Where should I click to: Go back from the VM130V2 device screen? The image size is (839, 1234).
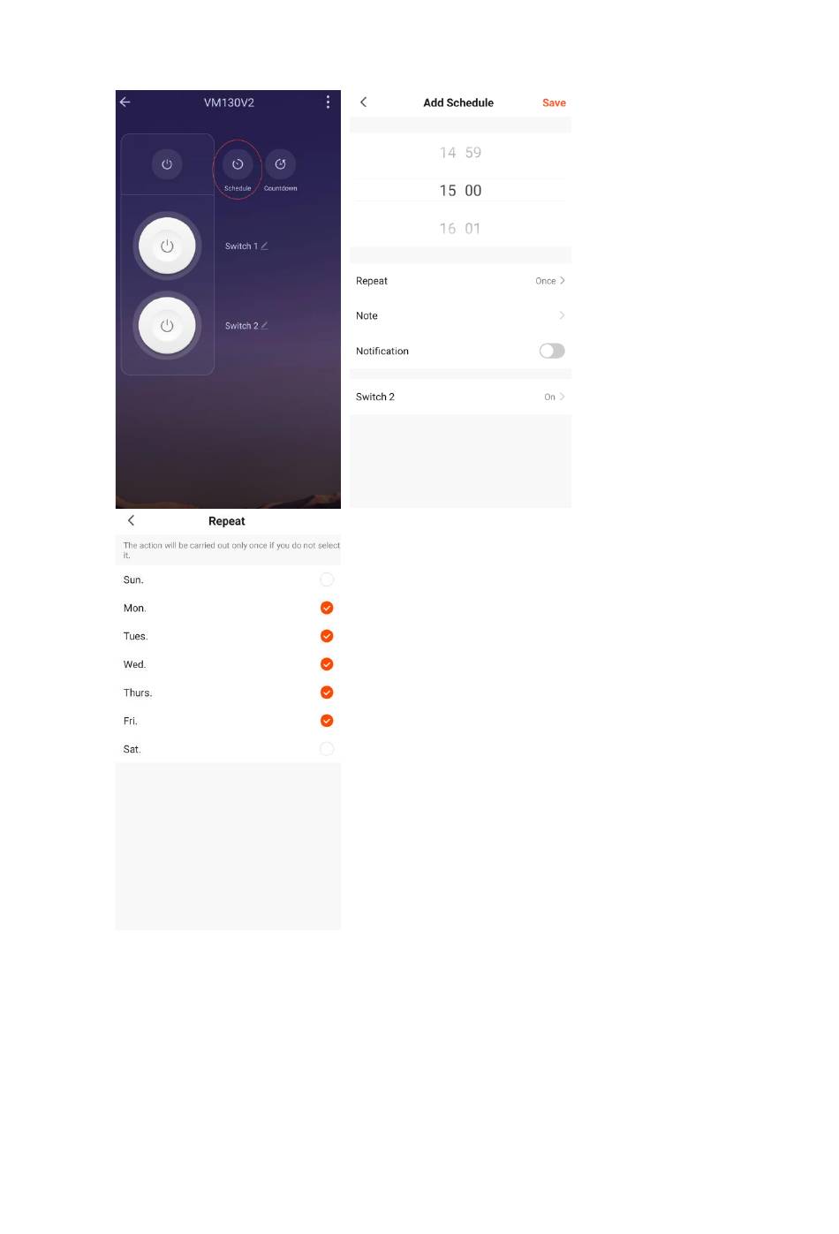pos(125,102)
